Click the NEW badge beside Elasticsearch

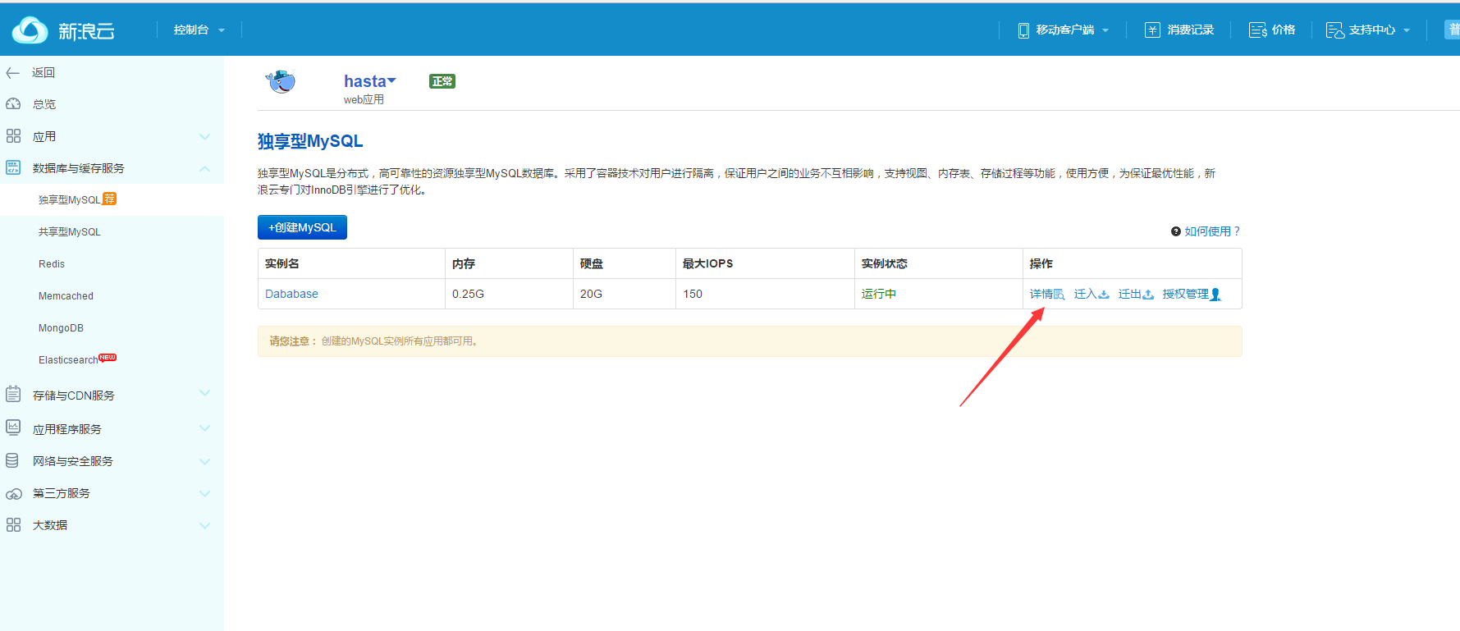click(x=108, y=357)
